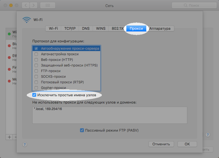Open the TCP/IP tab
The image size is (219, 158).
click(x=70, y=28)
